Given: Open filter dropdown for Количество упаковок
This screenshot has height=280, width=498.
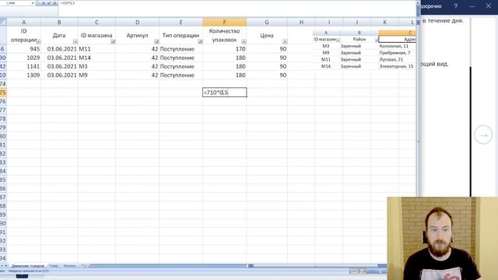Looking at the screenshot, I should [x=244, y=41].
